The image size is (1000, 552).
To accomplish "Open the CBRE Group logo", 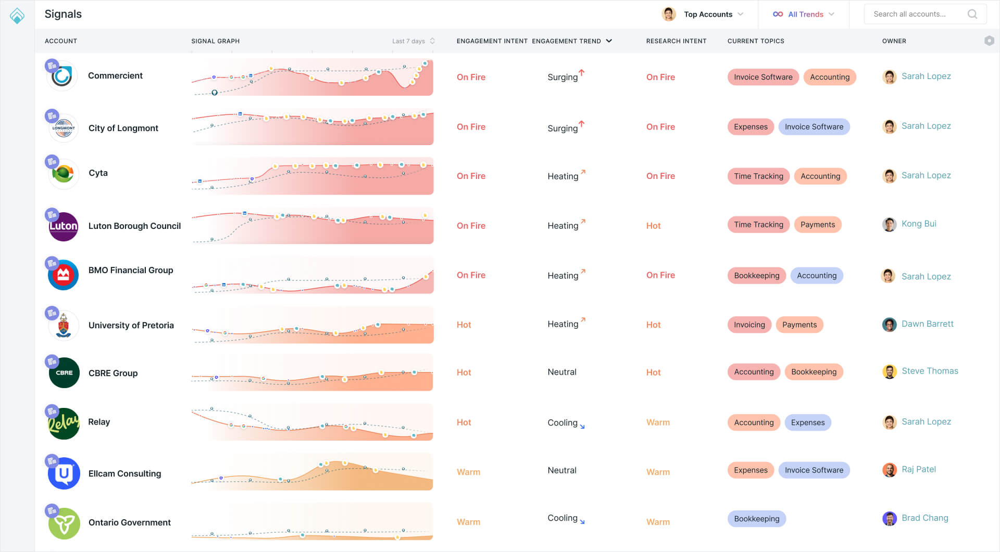I will pos(64,373).
